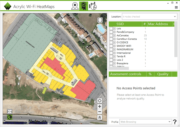This screenshot has height=127, width=180.
Task: Open the map layers settings icon
Action: click(10, 111)
